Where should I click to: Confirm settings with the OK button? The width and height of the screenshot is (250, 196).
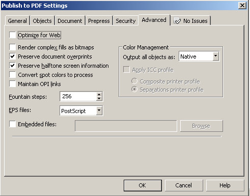(x=143, y=185)
